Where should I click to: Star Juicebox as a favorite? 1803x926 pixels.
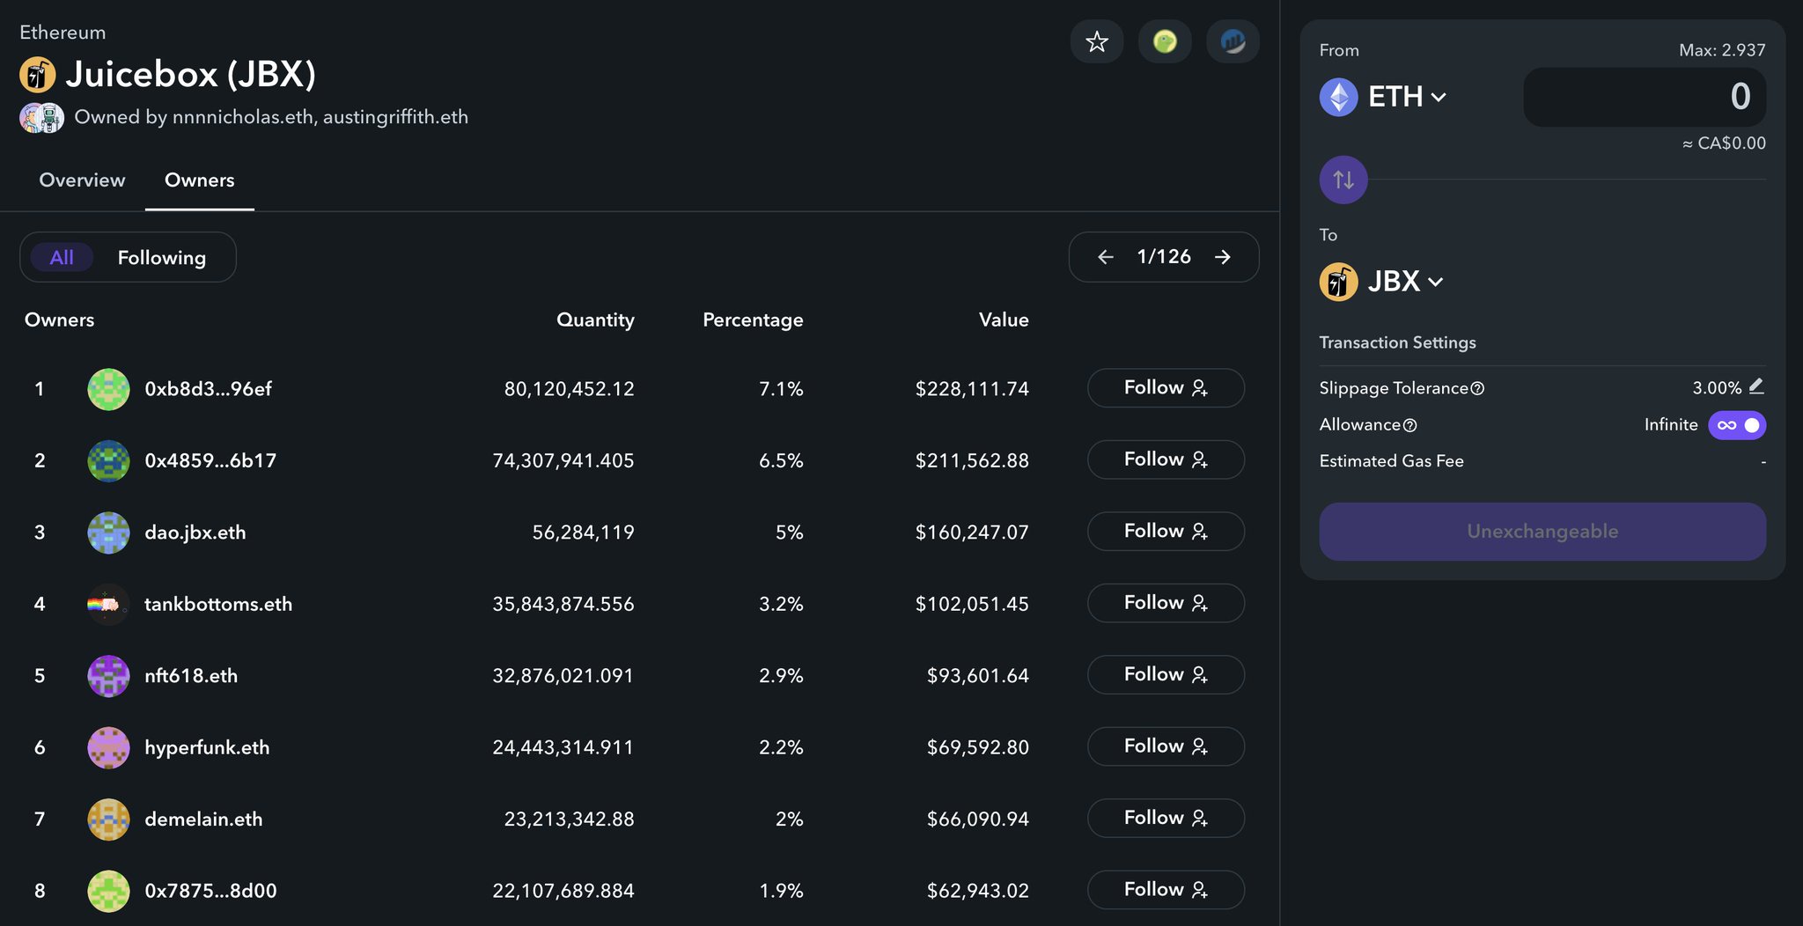(1096, 41)
